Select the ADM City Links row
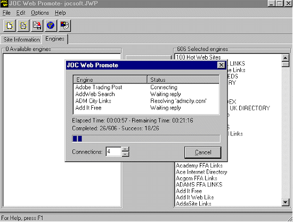This screenshot has width=293, height=222. [146, 101]
